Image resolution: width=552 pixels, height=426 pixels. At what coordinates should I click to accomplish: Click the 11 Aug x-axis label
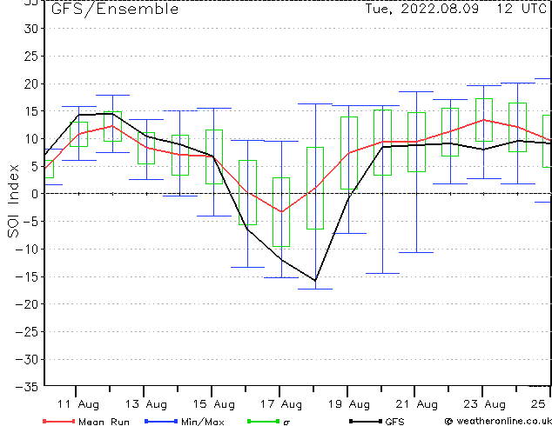[77, 404]
